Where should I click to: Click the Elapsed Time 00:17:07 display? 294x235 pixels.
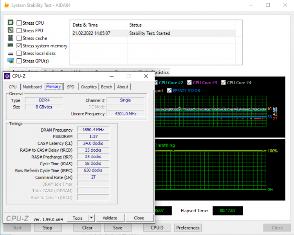pyautogui.click(x=227, y=211)
